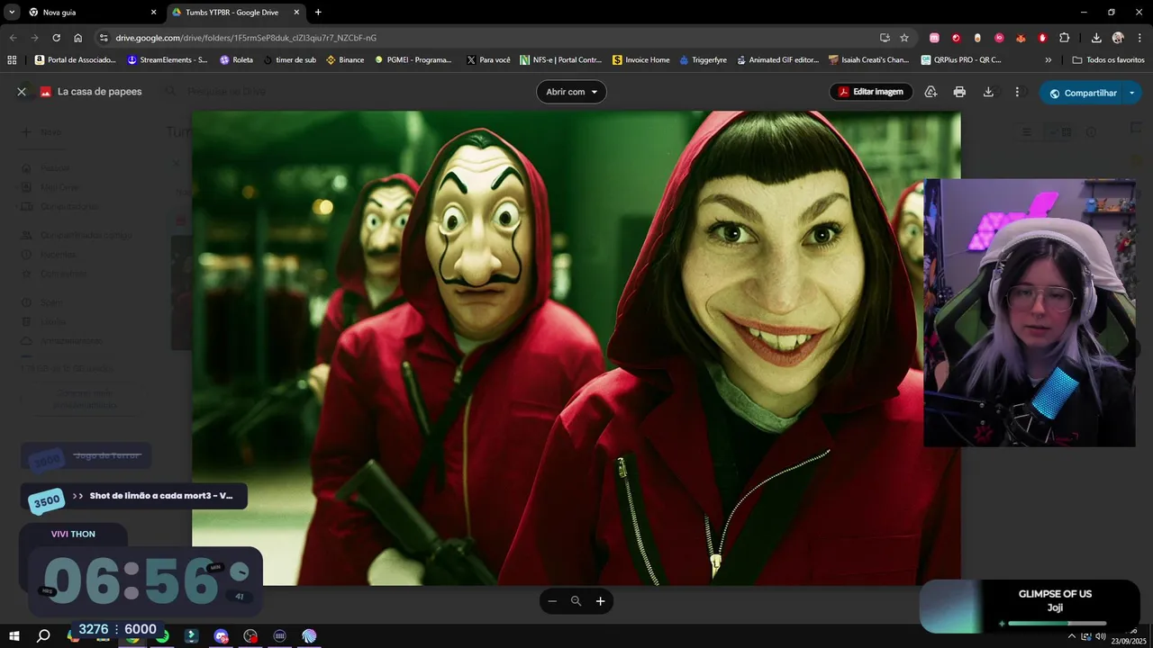This screenshot has width=1153, height=648.
Task: Open the Triggerfyre bookmark
Action: pyautogui.click(x=704, y=59)
